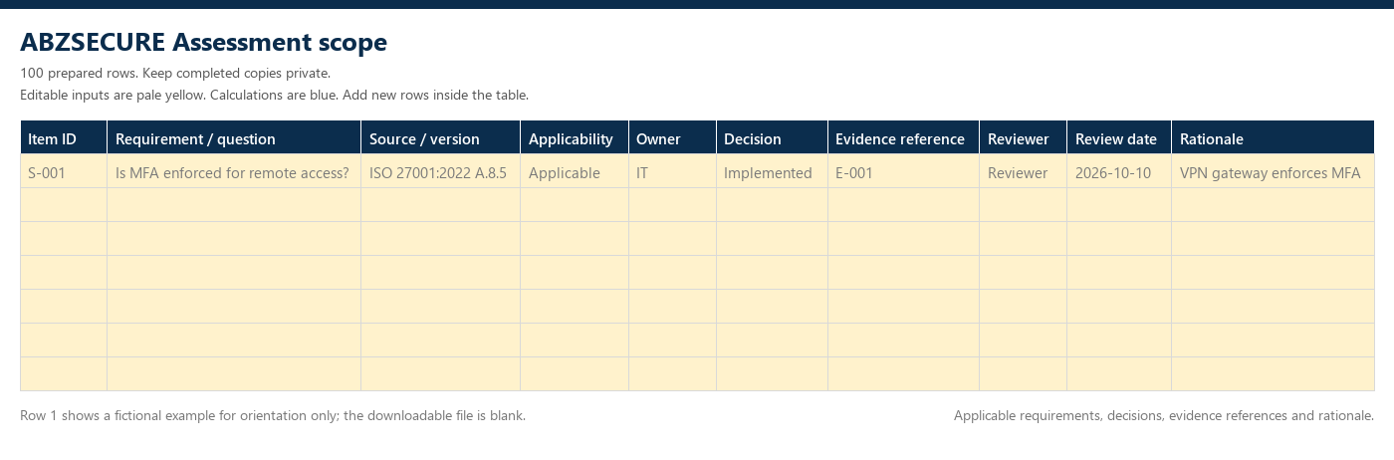Select the Reviewer column header
This screenshot has width=1394, height=460.
coord(1024,137)
